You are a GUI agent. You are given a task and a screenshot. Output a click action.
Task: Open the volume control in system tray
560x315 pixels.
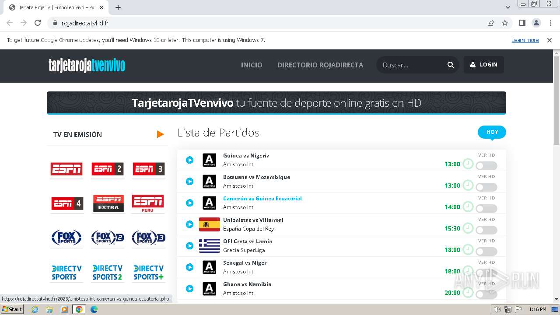point(497,309)
